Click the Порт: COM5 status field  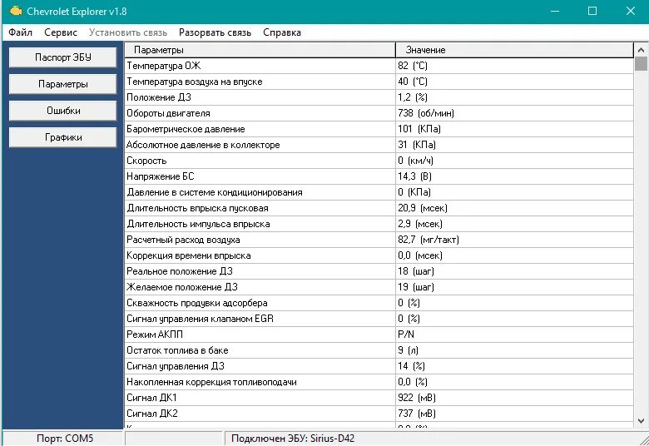click(x=63, y=439)
